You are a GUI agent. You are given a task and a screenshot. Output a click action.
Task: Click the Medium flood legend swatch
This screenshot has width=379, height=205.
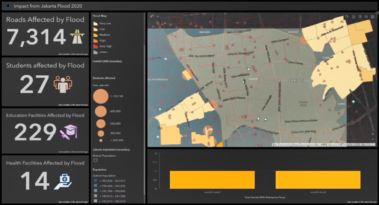pos(96,35)
